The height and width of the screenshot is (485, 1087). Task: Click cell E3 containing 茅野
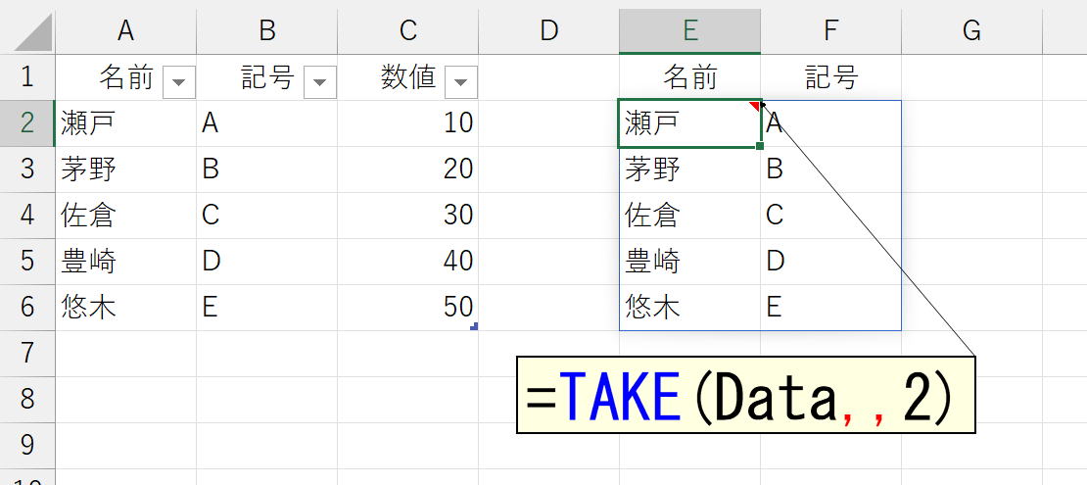tap(689, 170)
